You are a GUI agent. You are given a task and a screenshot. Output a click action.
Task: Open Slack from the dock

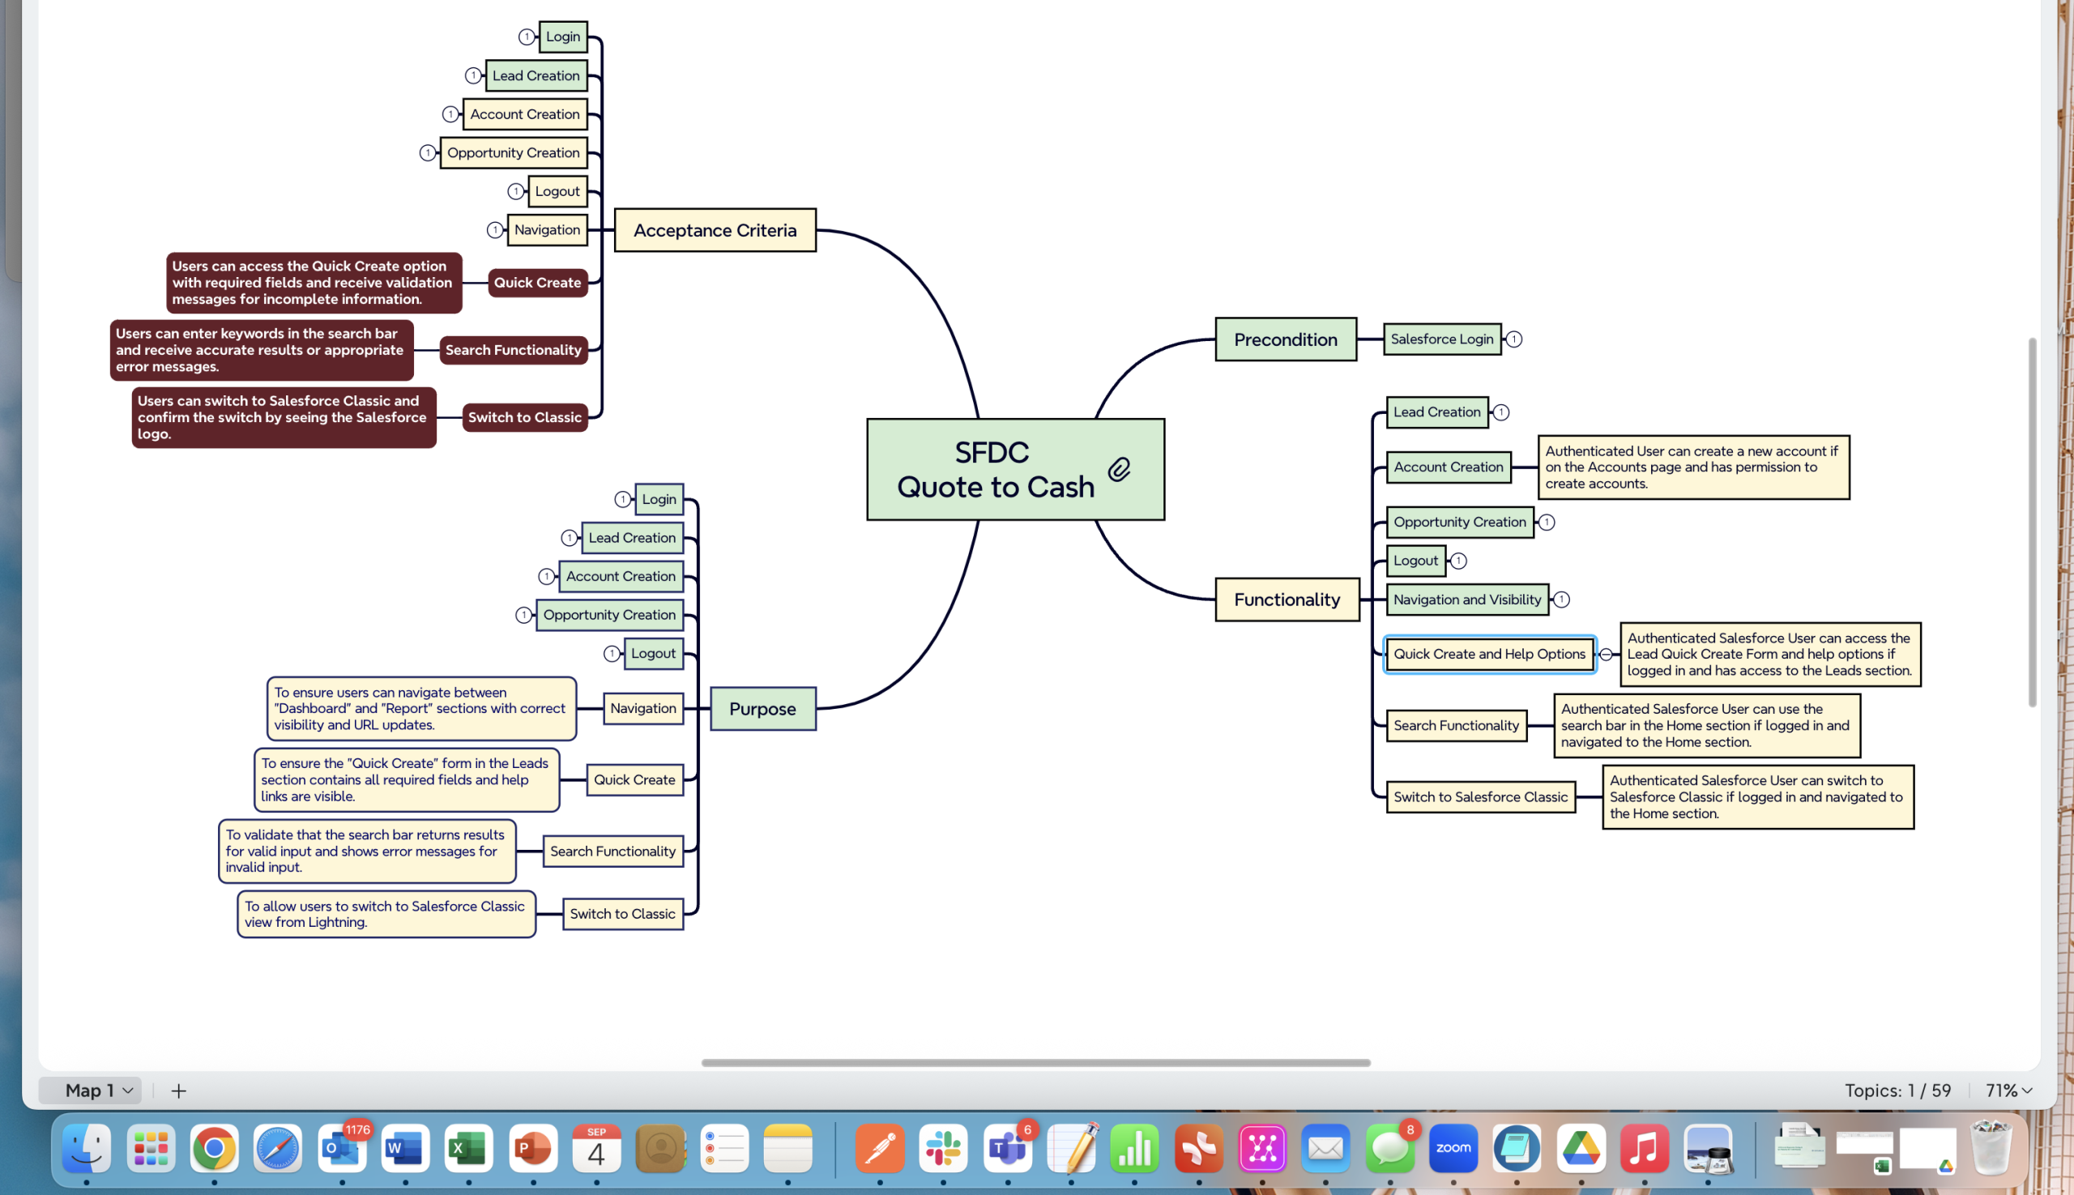(x=943, y=1148)
